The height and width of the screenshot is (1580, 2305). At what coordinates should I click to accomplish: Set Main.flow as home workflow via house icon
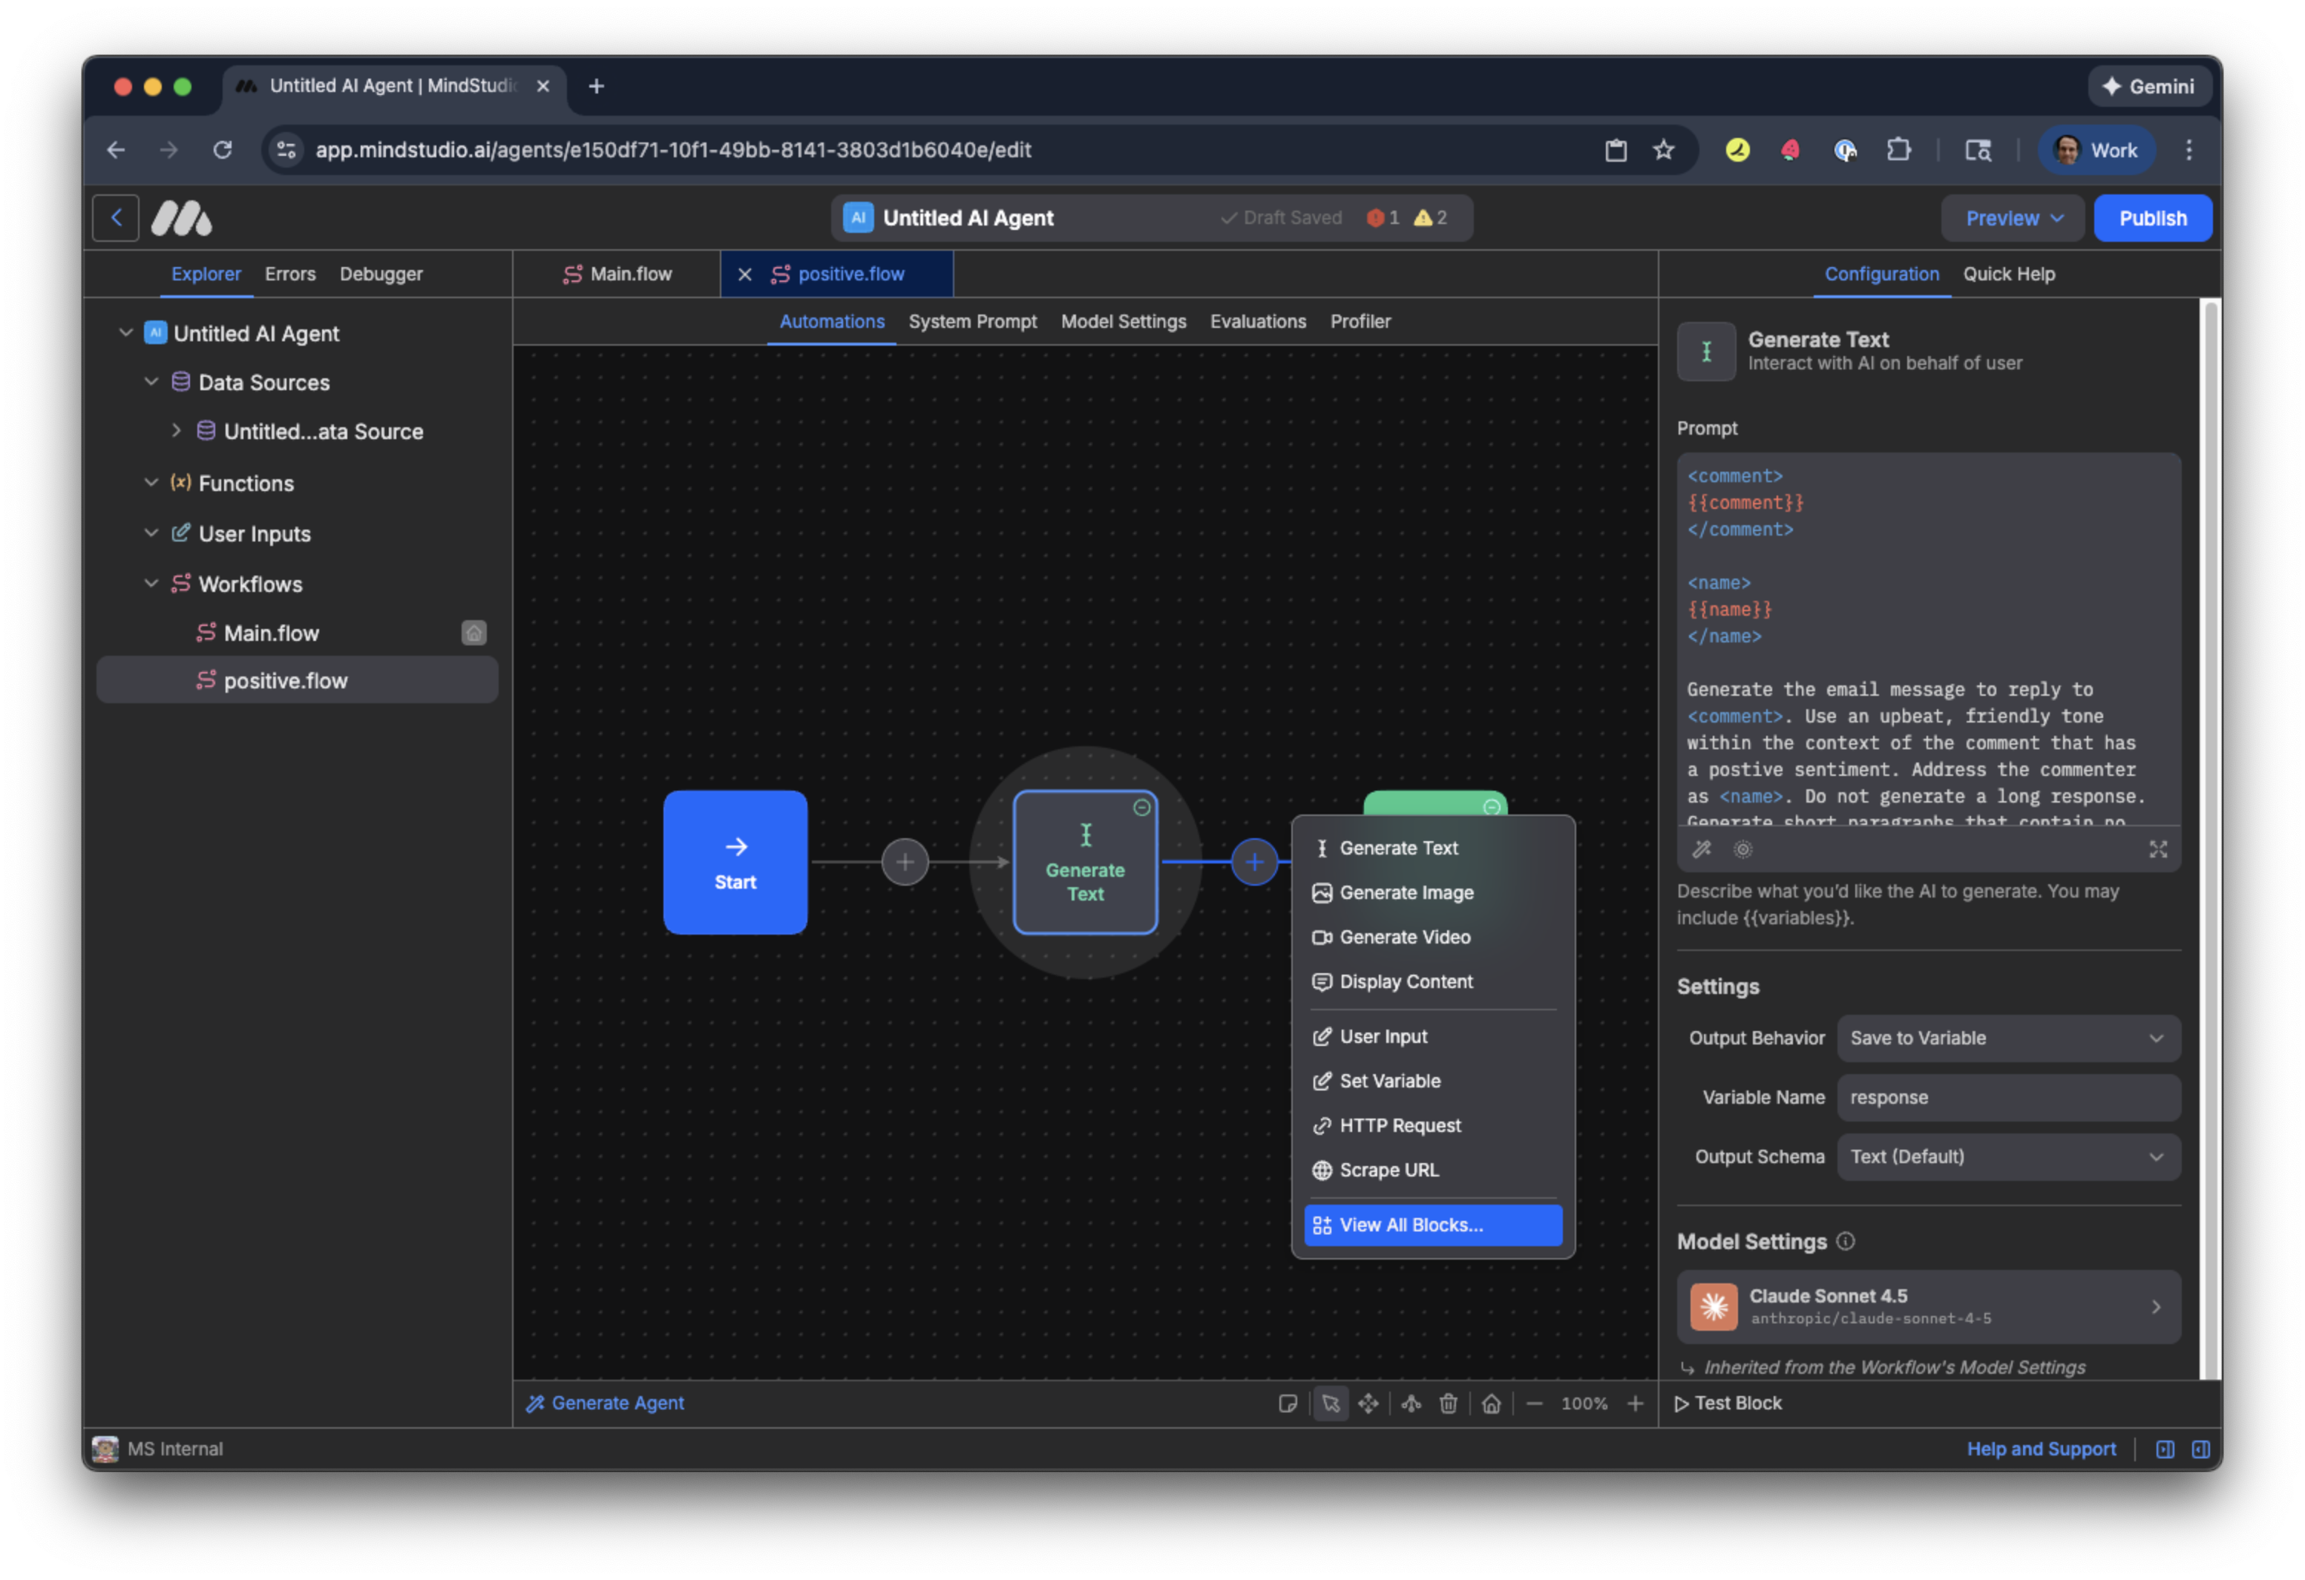[x=474, y=633]
